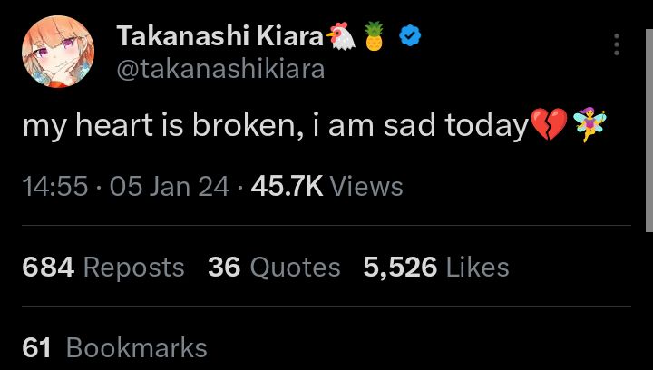Click the 'Views' label text
Screen dimensions: 653x370
pos(366,186)
